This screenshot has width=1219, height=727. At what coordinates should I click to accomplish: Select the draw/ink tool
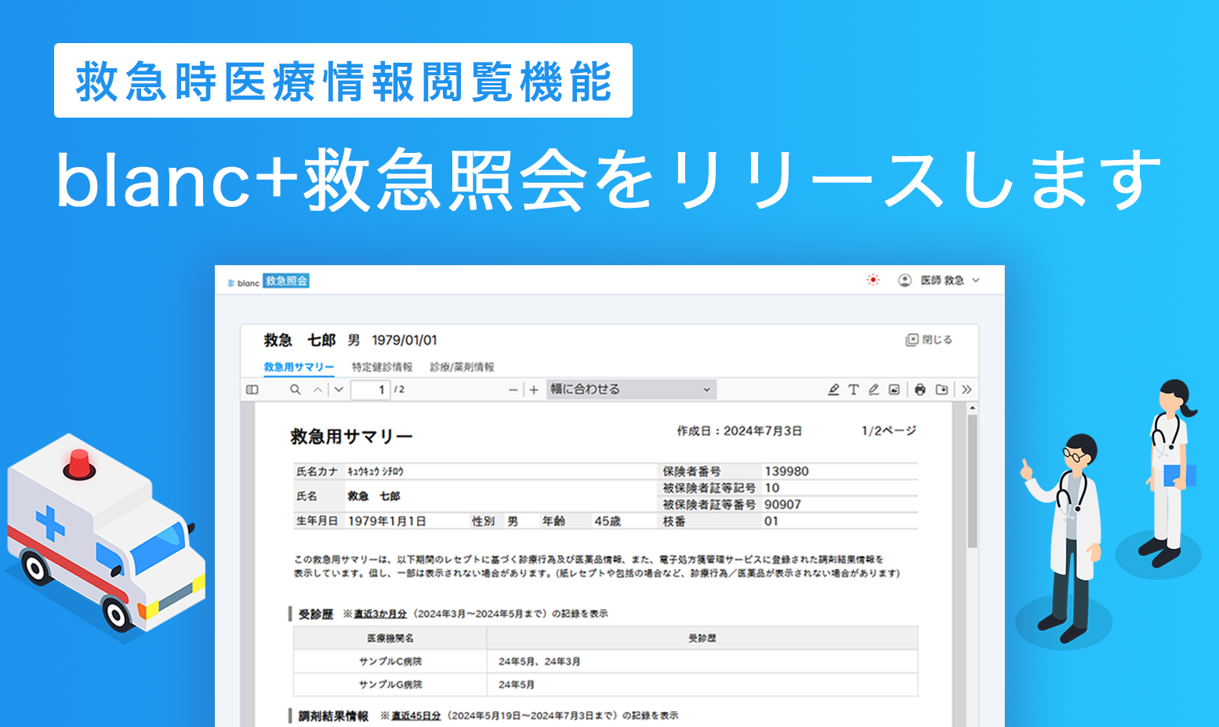(873, 389)
